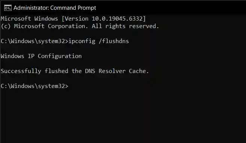Click the "/flushdns" argument
Screen dimensions: 246x143
[114, 41]
